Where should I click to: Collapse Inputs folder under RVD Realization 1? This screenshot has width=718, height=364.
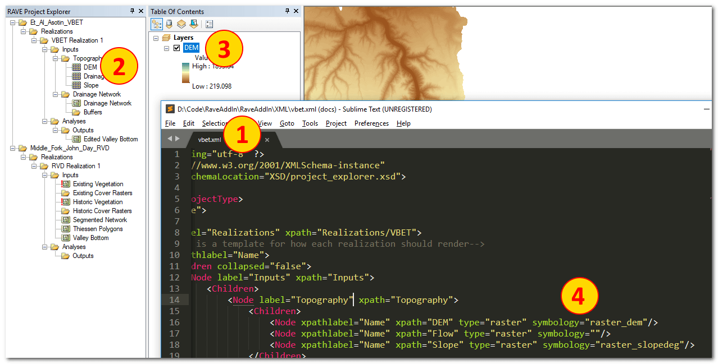pos(44,175)
